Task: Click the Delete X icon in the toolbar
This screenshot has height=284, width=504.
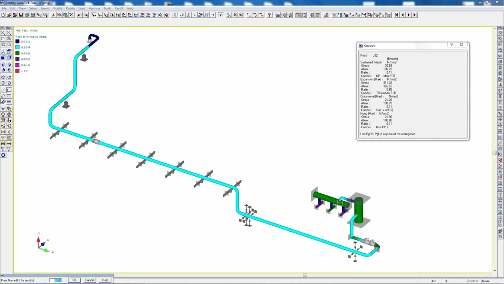Action: coord(72,15)
